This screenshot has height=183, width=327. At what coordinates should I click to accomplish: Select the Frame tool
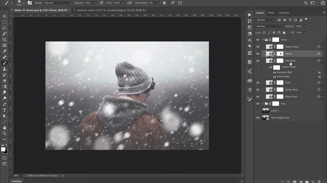point(5,45)
